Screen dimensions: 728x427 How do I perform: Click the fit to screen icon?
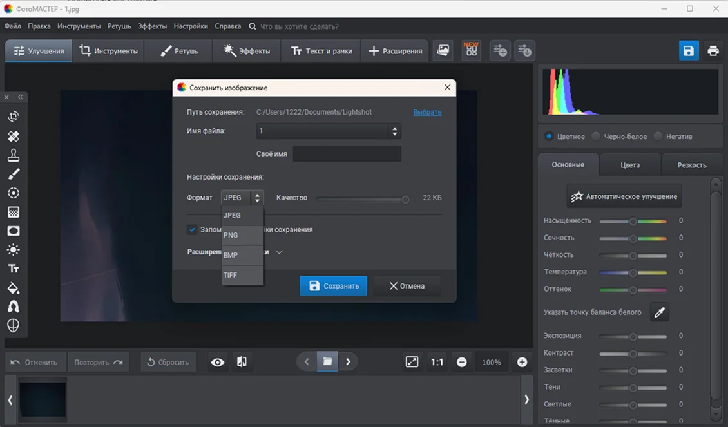(x=412, y=362)
